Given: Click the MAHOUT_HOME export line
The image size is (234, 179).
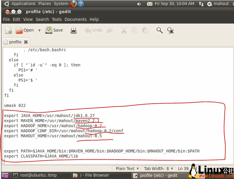Looking at the screenshot, I should (x=53, y=136).
